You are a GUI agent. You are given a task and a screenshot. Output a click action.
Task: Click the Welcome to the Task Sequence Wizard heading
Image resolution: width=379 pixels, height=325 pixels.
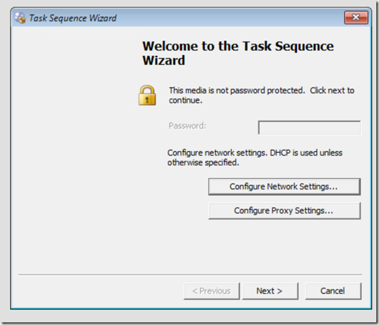coord(238,53)
